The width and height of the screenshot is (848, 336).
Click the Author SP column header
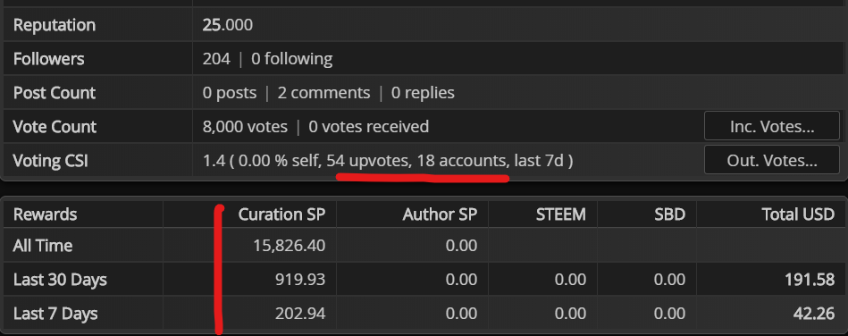coord(440,214)
